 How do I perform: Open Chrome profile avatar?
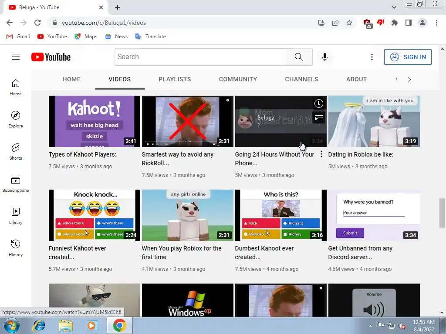422,23
